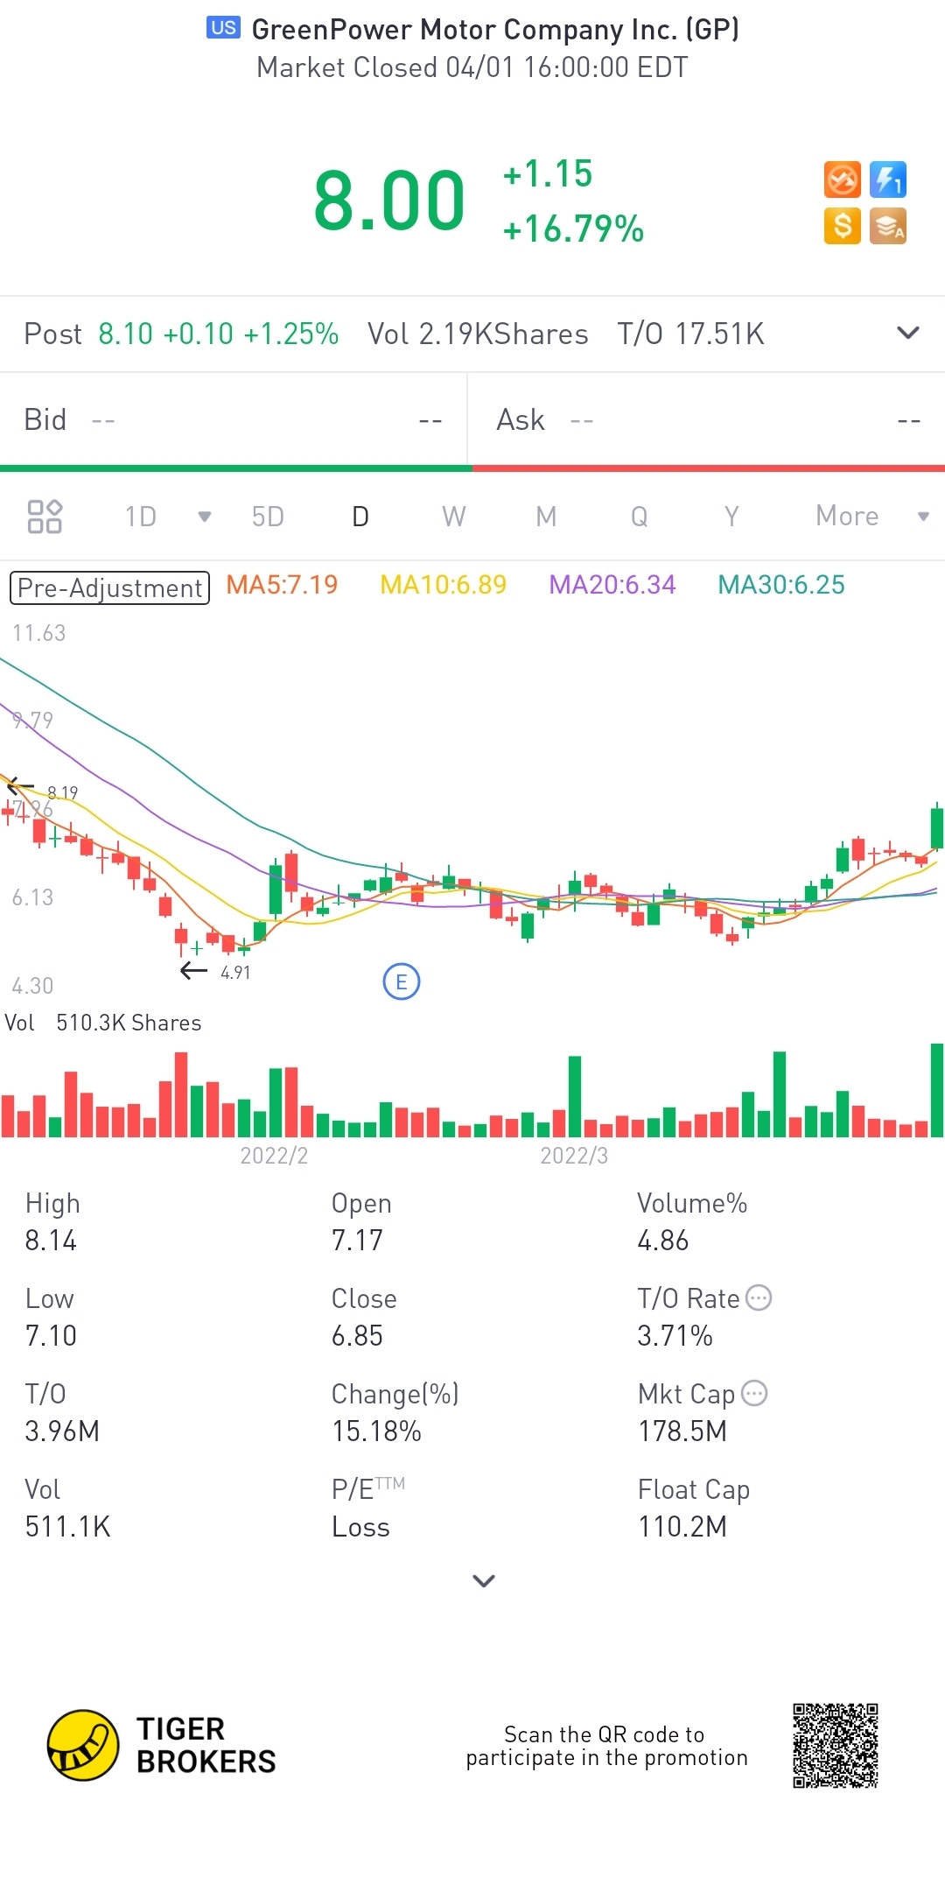945x1878 pixels.
Task: Tap the MA10:6.89 indicator label
Action: [x=444, y=585]
